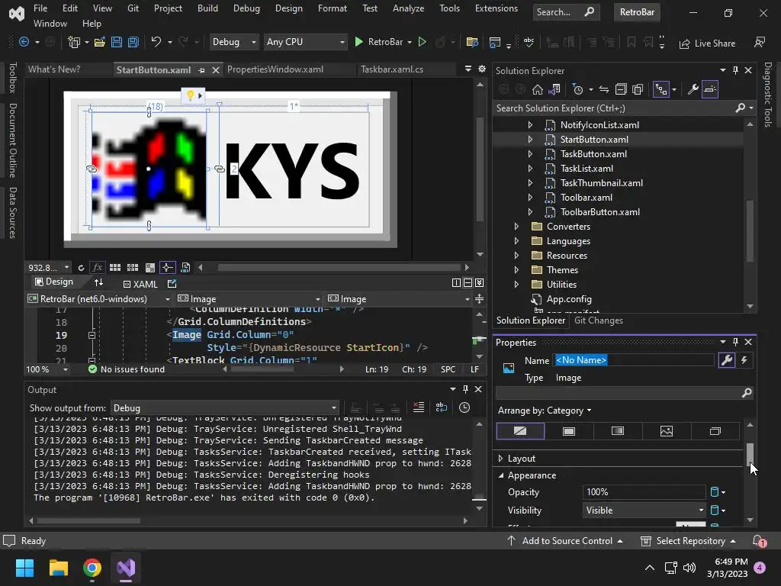Switch to the Git Changes tab
The image size is (781, 586).
pyautogui.click(x=598, y=320)
